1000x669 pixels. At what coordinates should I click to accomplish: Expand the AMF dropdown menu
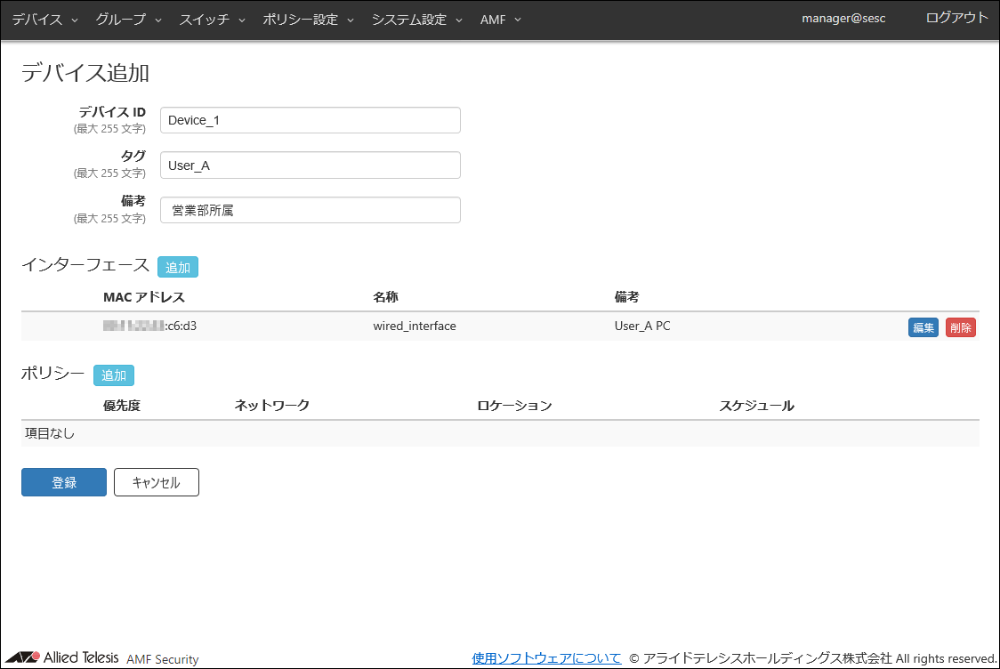(x=500, y=20)
